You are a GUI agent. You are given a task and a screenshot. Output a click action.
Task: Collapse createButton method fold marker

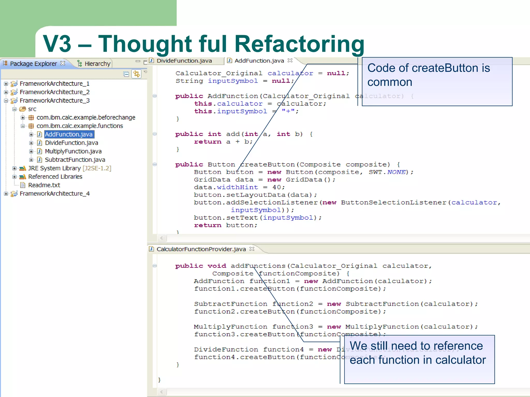[x=155, y=164]
